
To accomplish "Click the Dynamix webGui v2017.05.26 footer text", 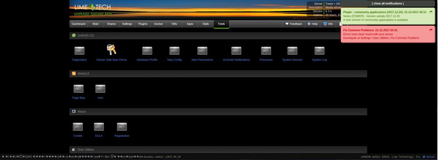I will click(162, 157).
